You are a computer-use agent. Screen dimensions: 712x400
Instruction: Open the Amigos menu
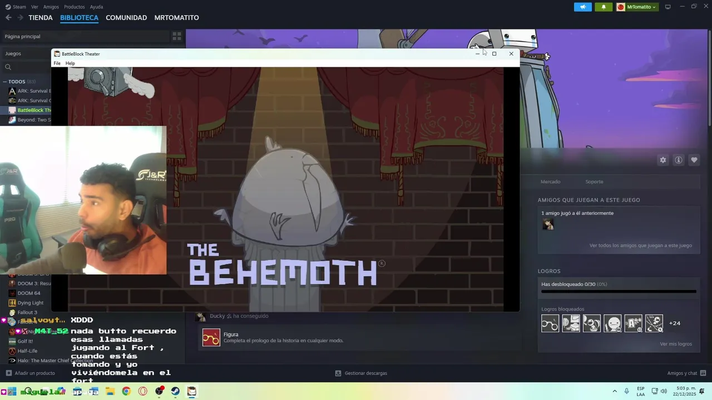tap(51, 7)
